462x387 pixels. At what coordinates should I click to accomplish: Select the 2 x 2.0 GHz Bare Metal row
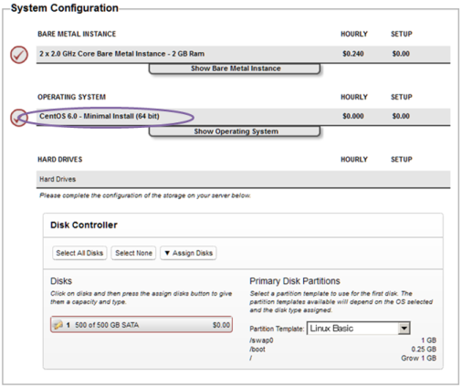243,54
